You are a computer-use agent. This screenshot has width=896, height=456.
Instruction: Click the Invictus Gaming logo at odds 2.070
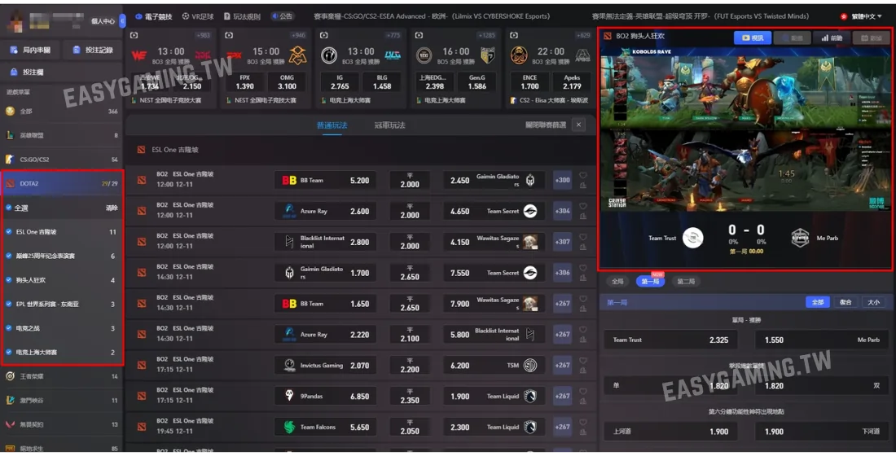point(290,365)
